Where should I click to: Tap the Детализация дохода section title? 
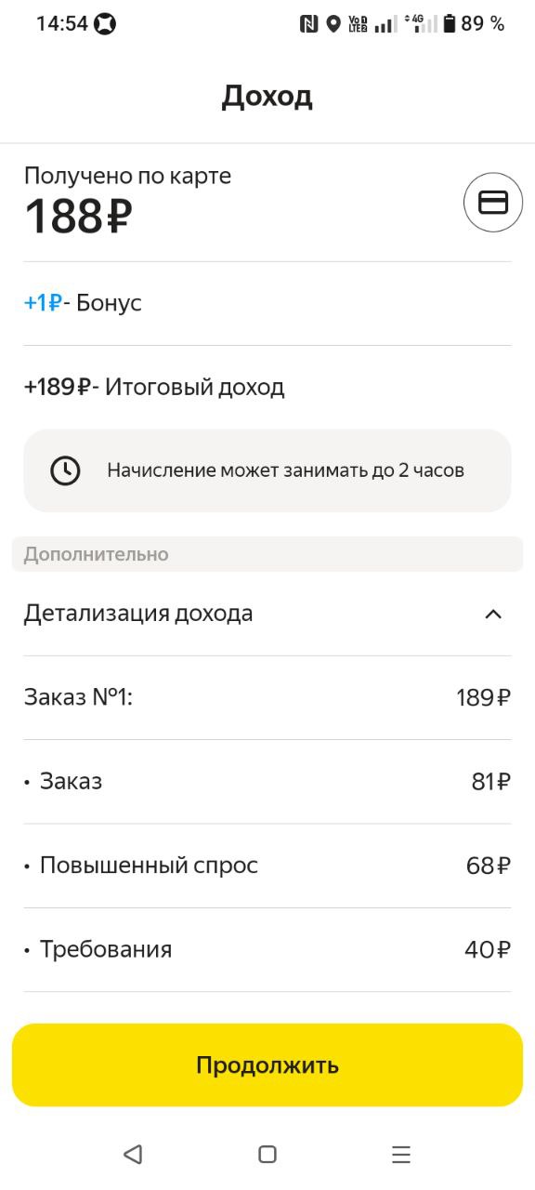click(x=138, y=614)
